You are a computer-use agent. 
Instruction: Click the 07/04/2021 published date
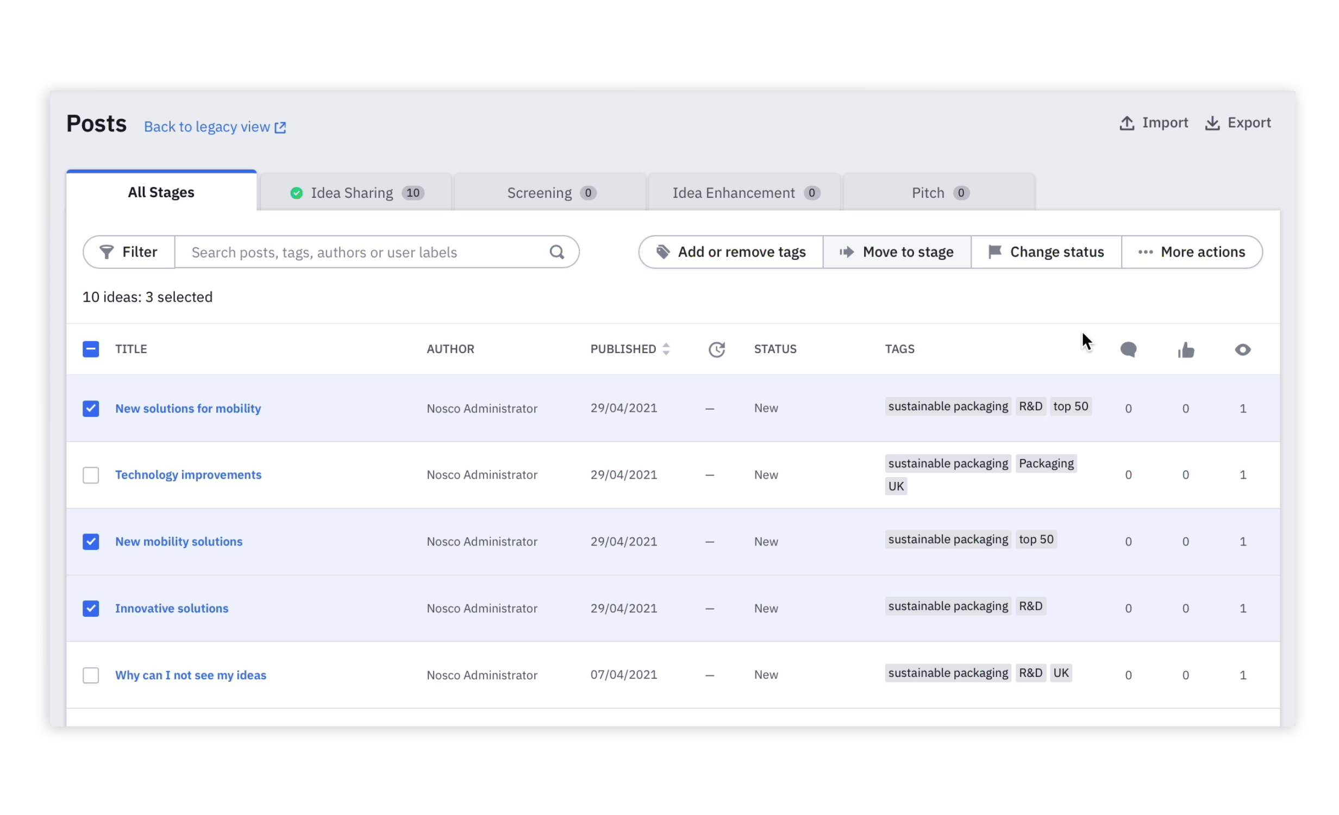(624, 675)
